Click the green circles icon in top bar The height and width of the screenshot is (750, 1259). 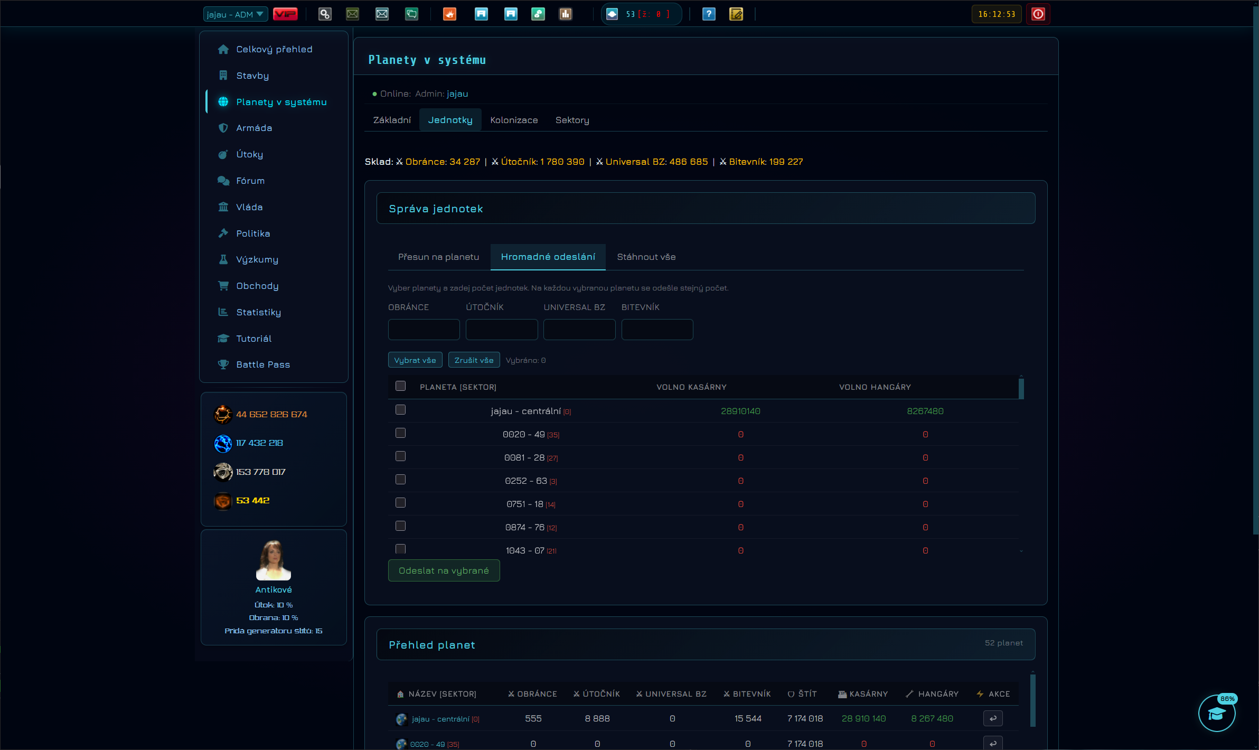(x=538, y=14)
